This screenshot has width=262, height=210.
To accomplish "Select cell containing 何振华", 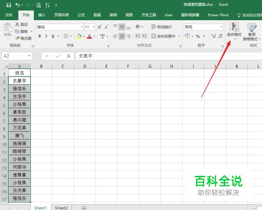I will 19,167.
